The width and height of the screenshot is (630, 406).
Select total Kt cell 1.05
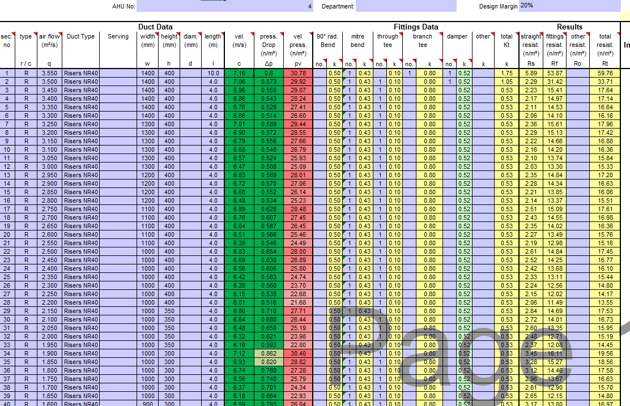coord(506,82)
